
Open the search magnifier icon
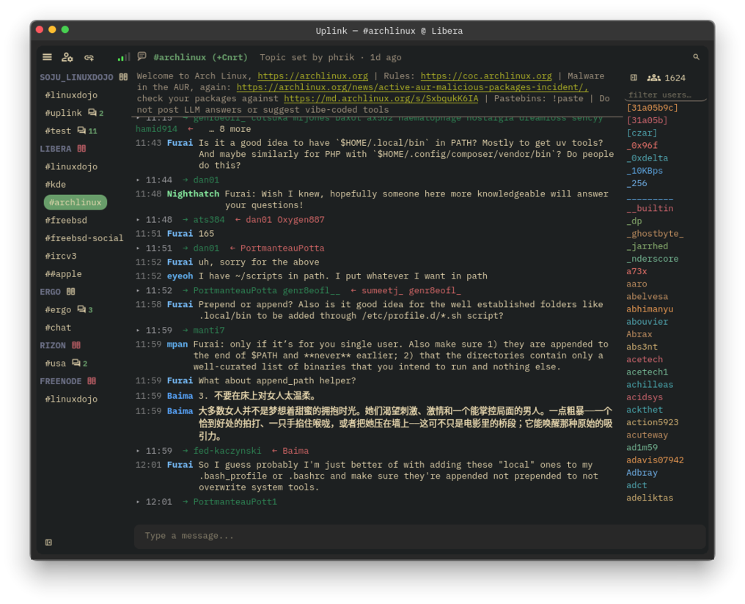[696, 57]
